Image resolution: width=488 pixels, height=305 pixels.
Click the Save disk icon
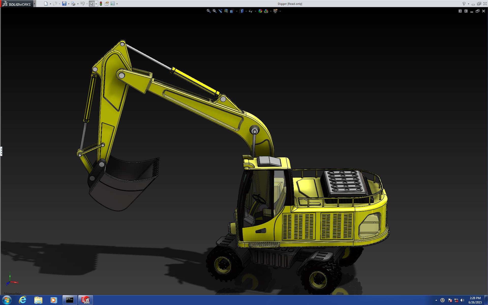(64, 4)
